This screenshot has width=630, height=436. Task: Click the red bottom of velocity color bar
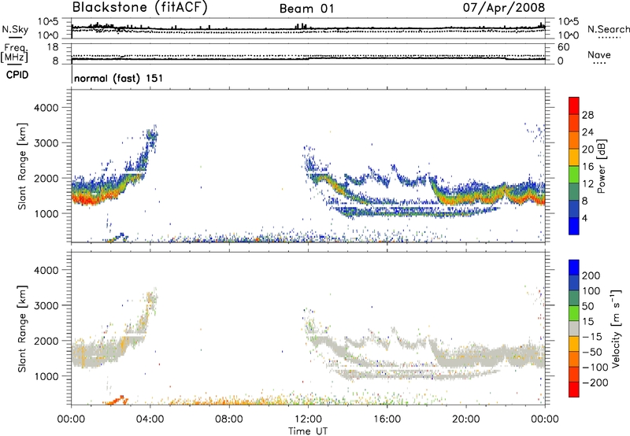coord(574,390)
